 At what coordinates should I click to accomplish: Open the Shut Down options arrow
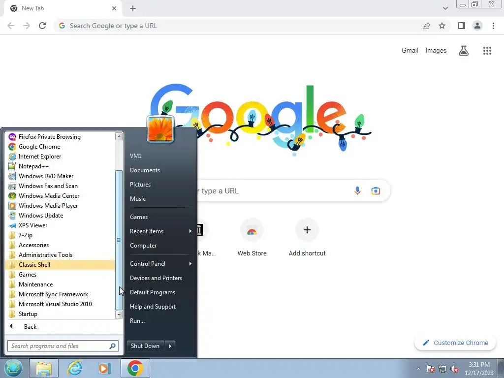pos(170,346)
